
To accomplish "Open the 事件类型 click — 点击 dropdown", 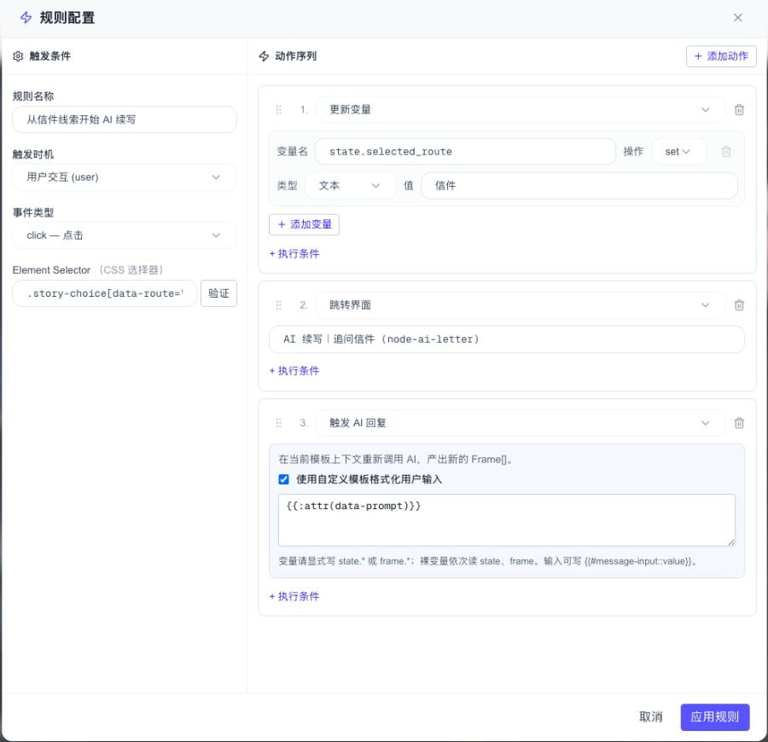I will pos(125,235).
